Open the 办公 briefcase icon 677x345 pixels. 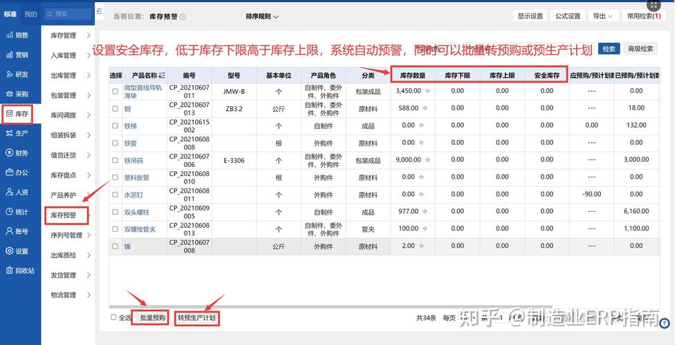pyautogui.click(x=9, y=172)
